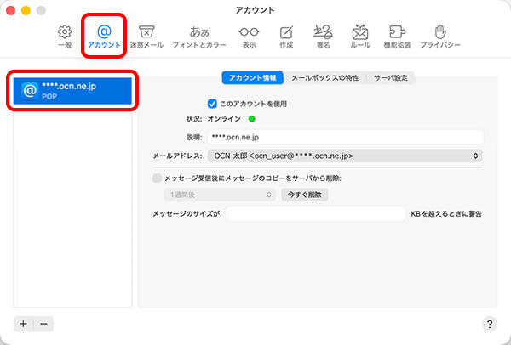
Task: Open the 署名 (Signatures) pane
Action: (323, 34)
